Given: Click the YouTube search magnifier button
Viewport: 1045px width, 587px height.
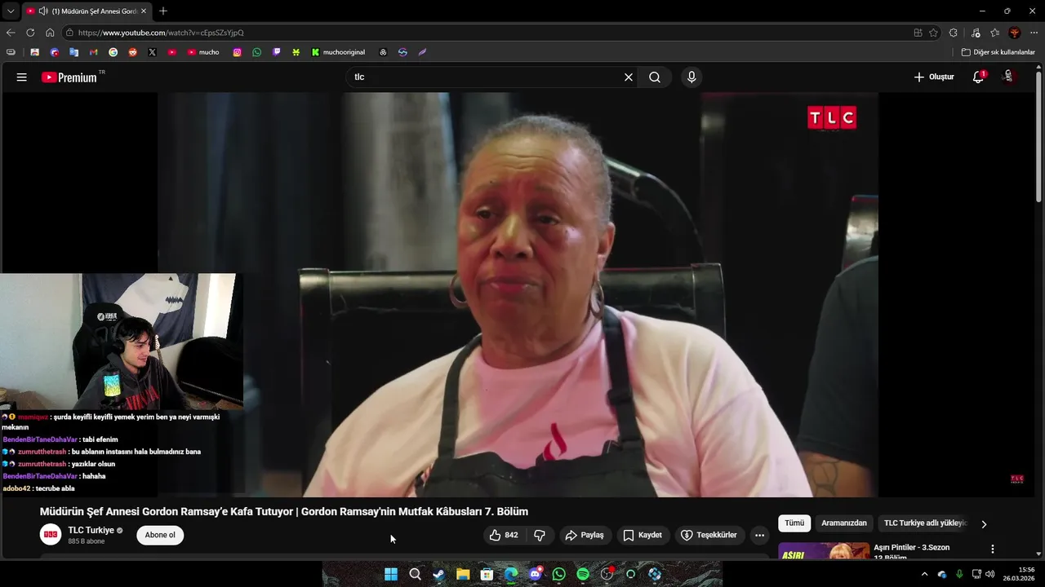Looking at the screenshot, I should tap(655, 77).
